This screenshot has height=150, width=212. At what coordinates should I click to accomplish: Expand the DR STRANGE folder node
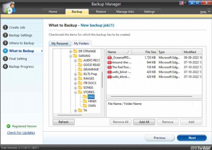[70, 51]
